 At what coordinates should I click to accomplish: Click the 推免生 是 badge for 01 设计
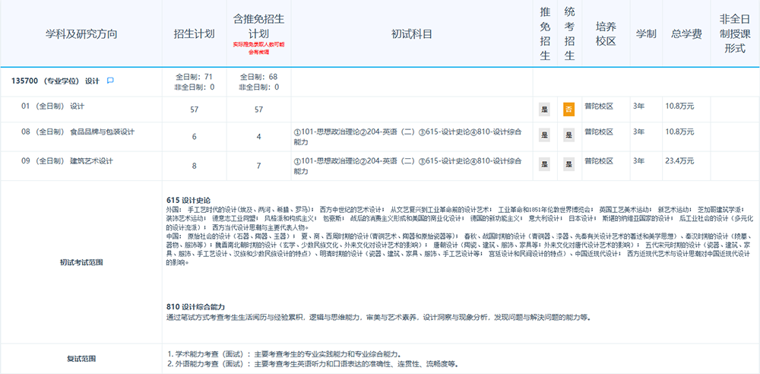(544, 109)
